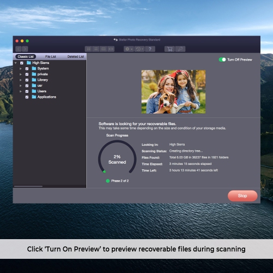Viewport: 273px width, 273px height.
Task: Select the Library folder label
Action: coord(43,80)
